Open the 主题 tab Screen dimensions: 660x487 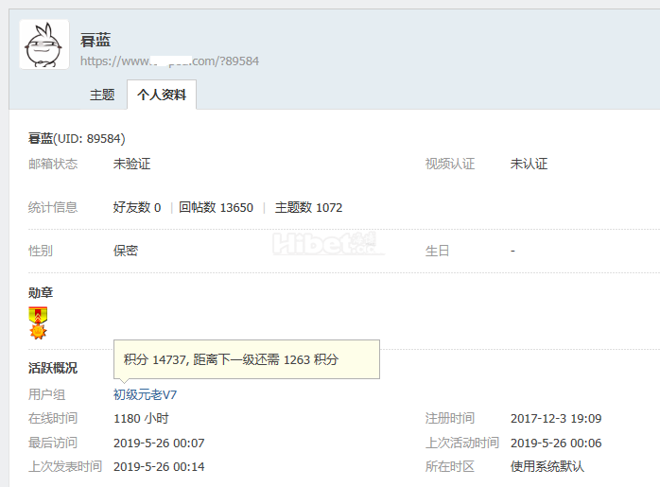pos(102,95)
